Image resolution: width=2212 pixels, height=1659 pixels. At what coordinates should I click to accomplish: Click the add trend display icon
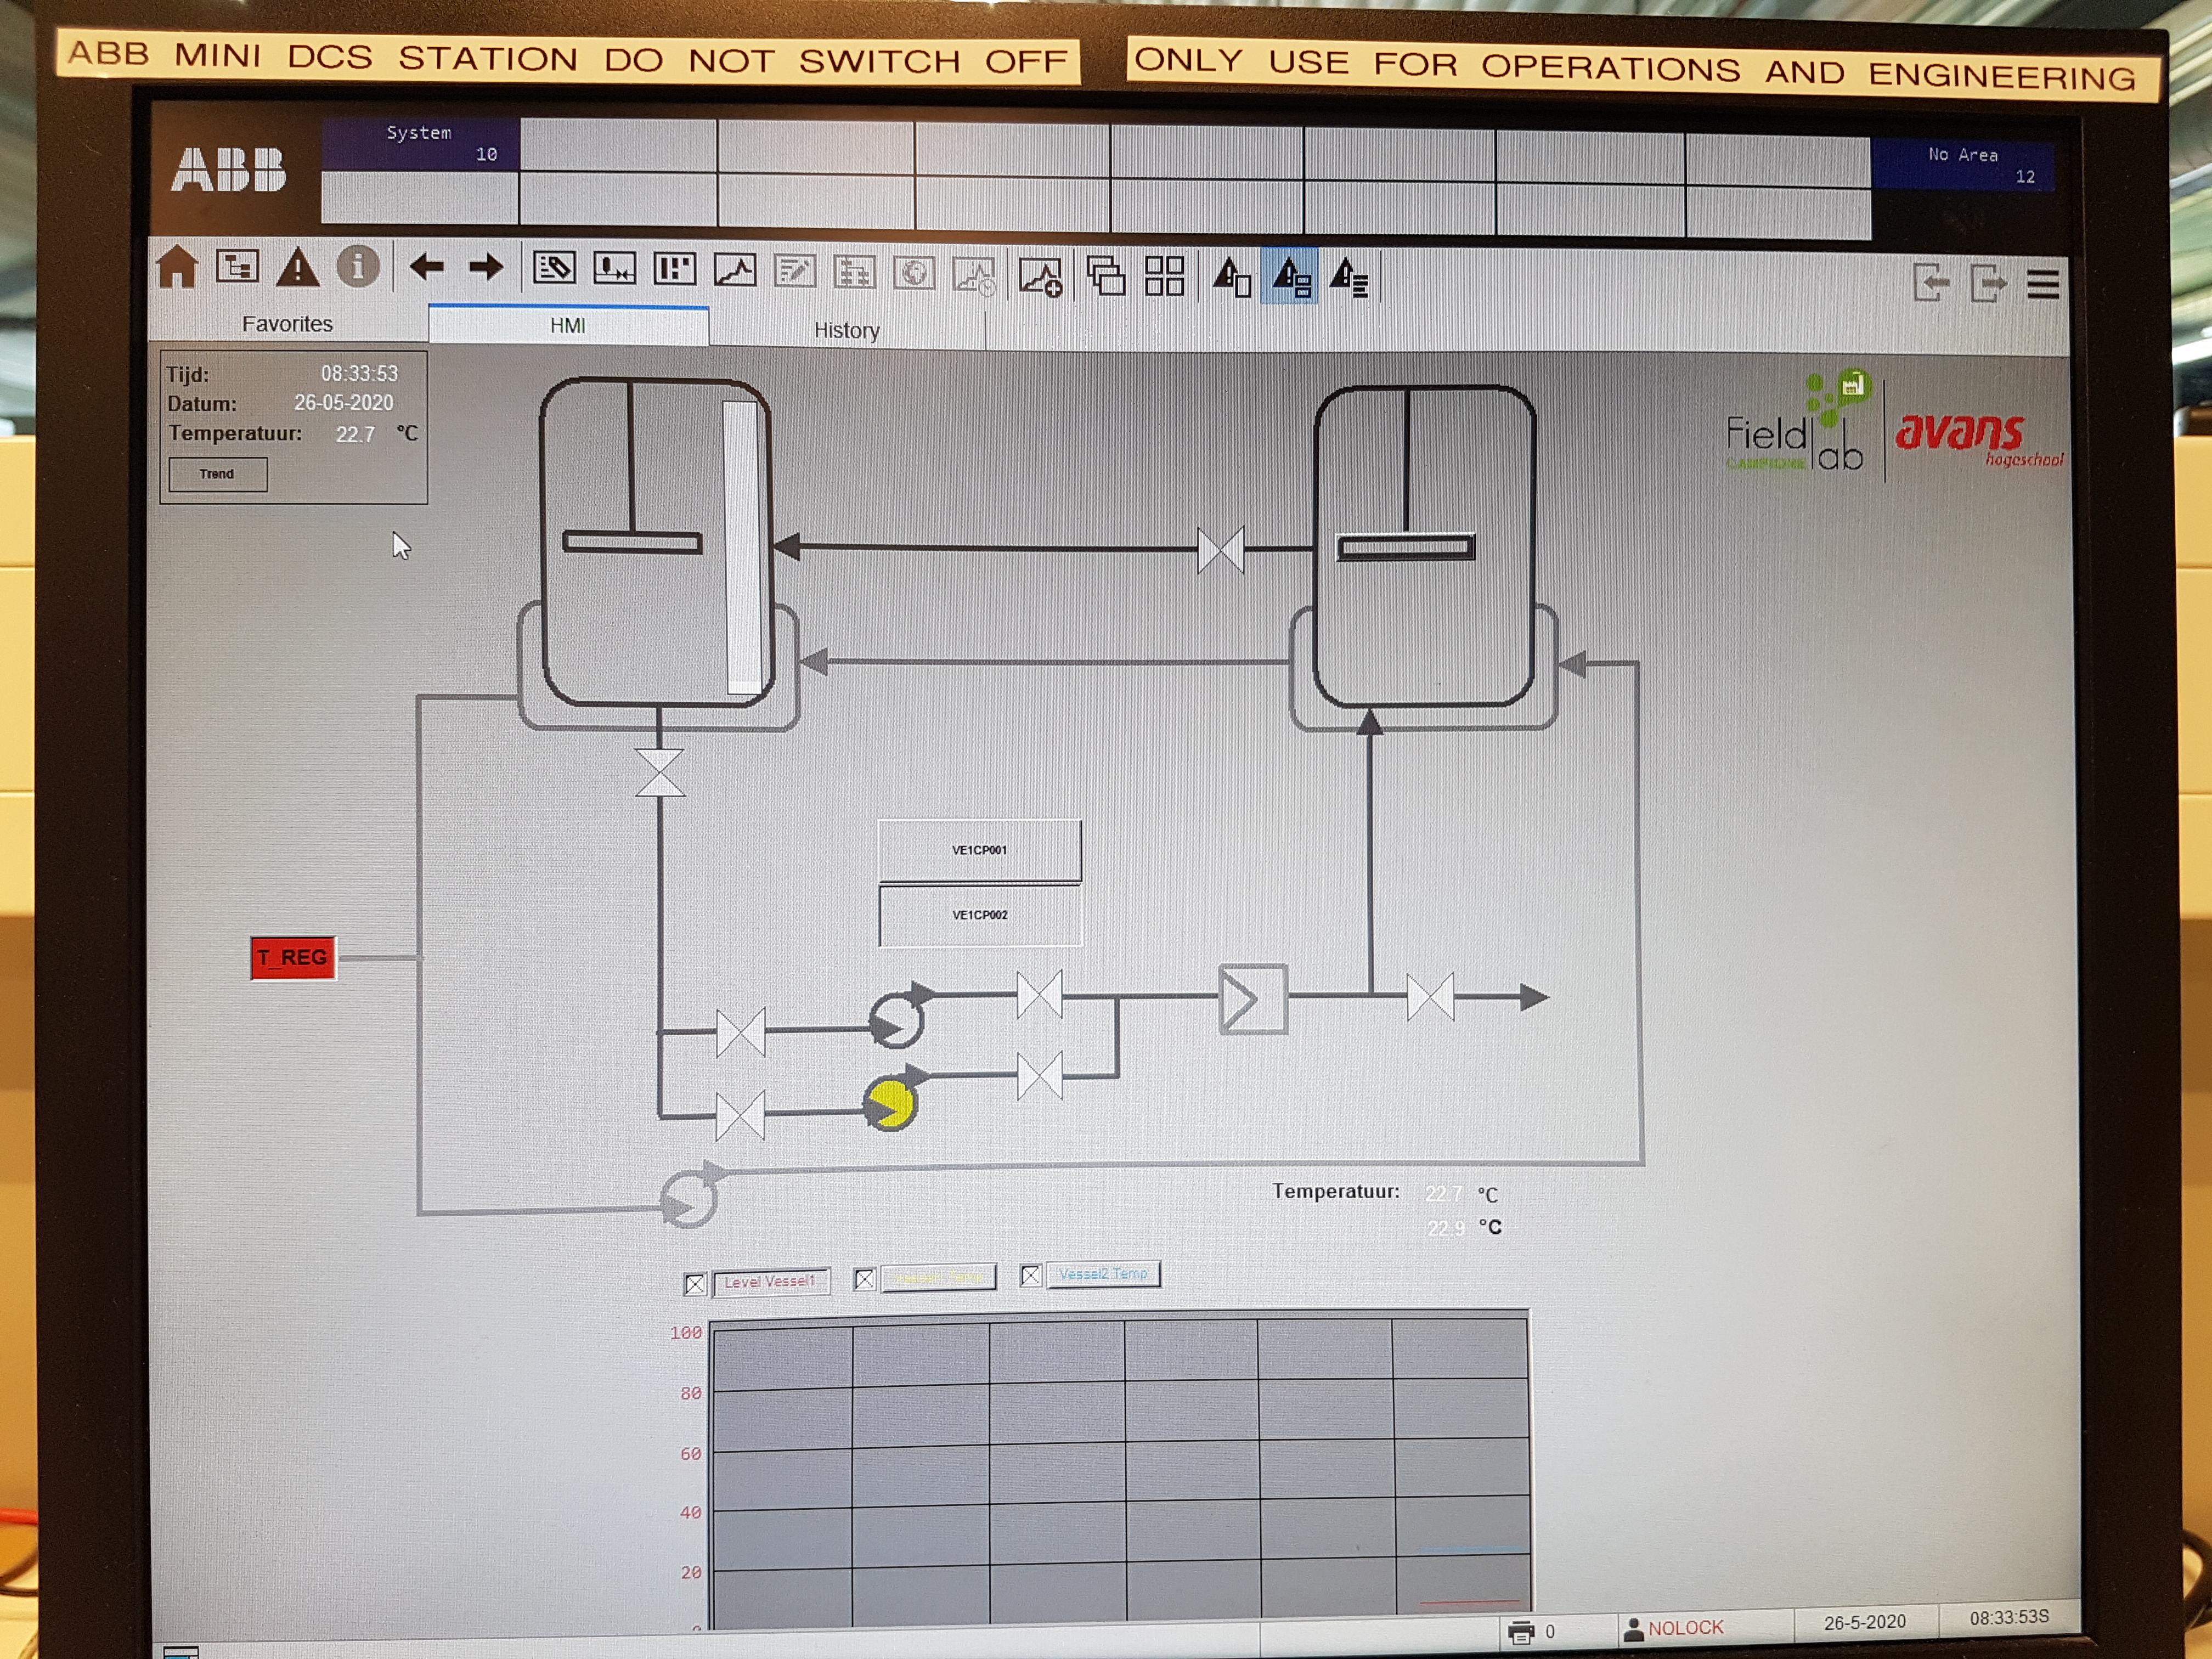pyautogui.click(x=1040, y=277)
